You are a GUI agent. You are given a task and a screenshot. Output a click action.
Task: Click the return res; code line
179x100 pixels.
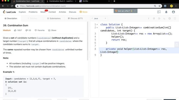coord(119,40)
